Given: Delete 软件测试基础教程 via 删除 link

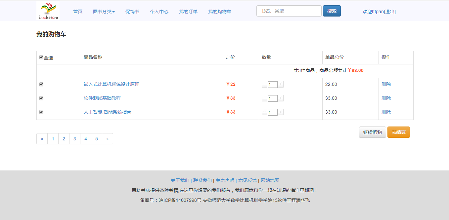Looking at the screenshot, I should (386, 98).
